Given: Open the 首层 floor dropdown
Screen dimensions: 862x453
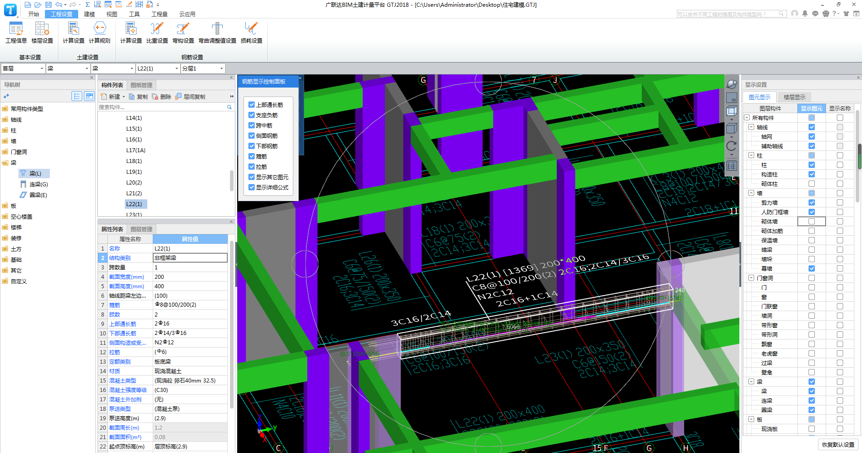Looking at the screenshot, I should 23,68.
